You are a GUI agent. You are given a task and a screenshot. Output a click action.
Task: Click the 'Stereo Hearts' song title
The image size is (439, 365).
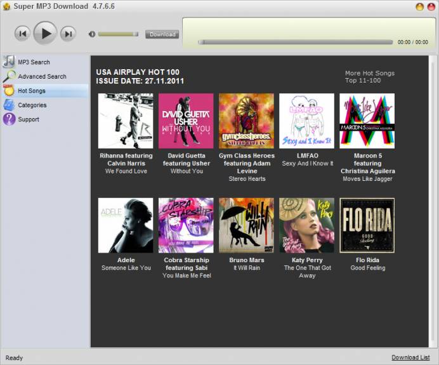coord(247,179)
